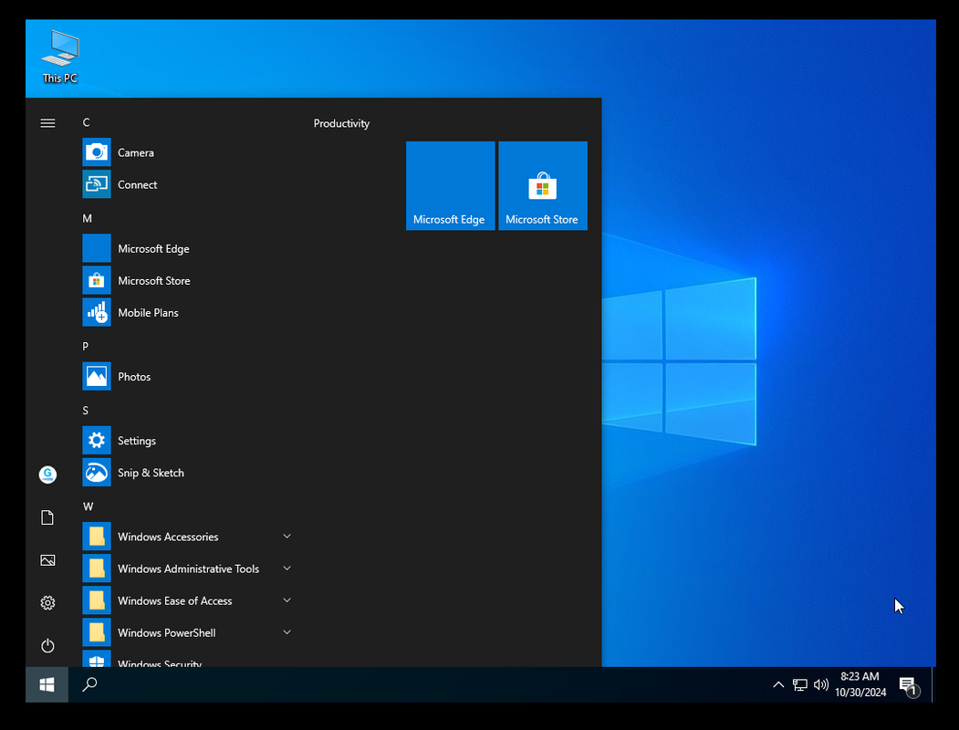This screenshot has width=959, height=730.
Task: Click the Windows PowerShell folder icon
Action: tap(97, 632)
